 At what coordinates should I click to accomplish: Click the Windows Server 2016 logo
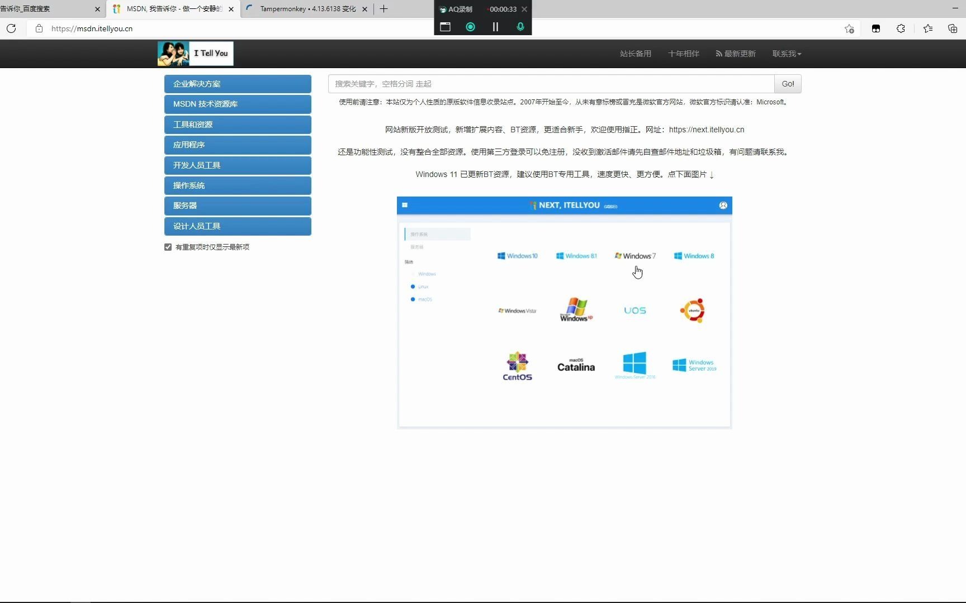point(635,365)
